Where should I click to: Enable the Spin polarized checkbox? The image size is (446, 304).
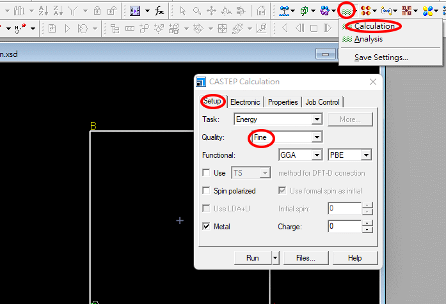click(206, 191)
